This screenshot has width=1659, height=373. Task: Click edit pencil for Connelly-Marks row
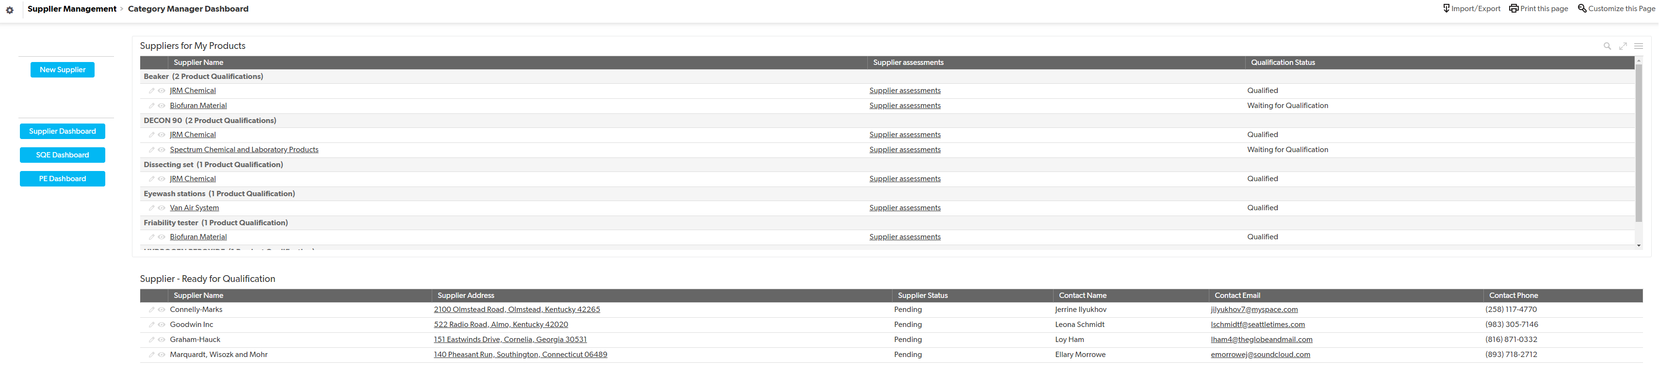tap(152, 310)
